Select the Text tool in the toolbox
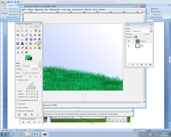The height and width of the screenshot is (137, 171). (22, 44)
